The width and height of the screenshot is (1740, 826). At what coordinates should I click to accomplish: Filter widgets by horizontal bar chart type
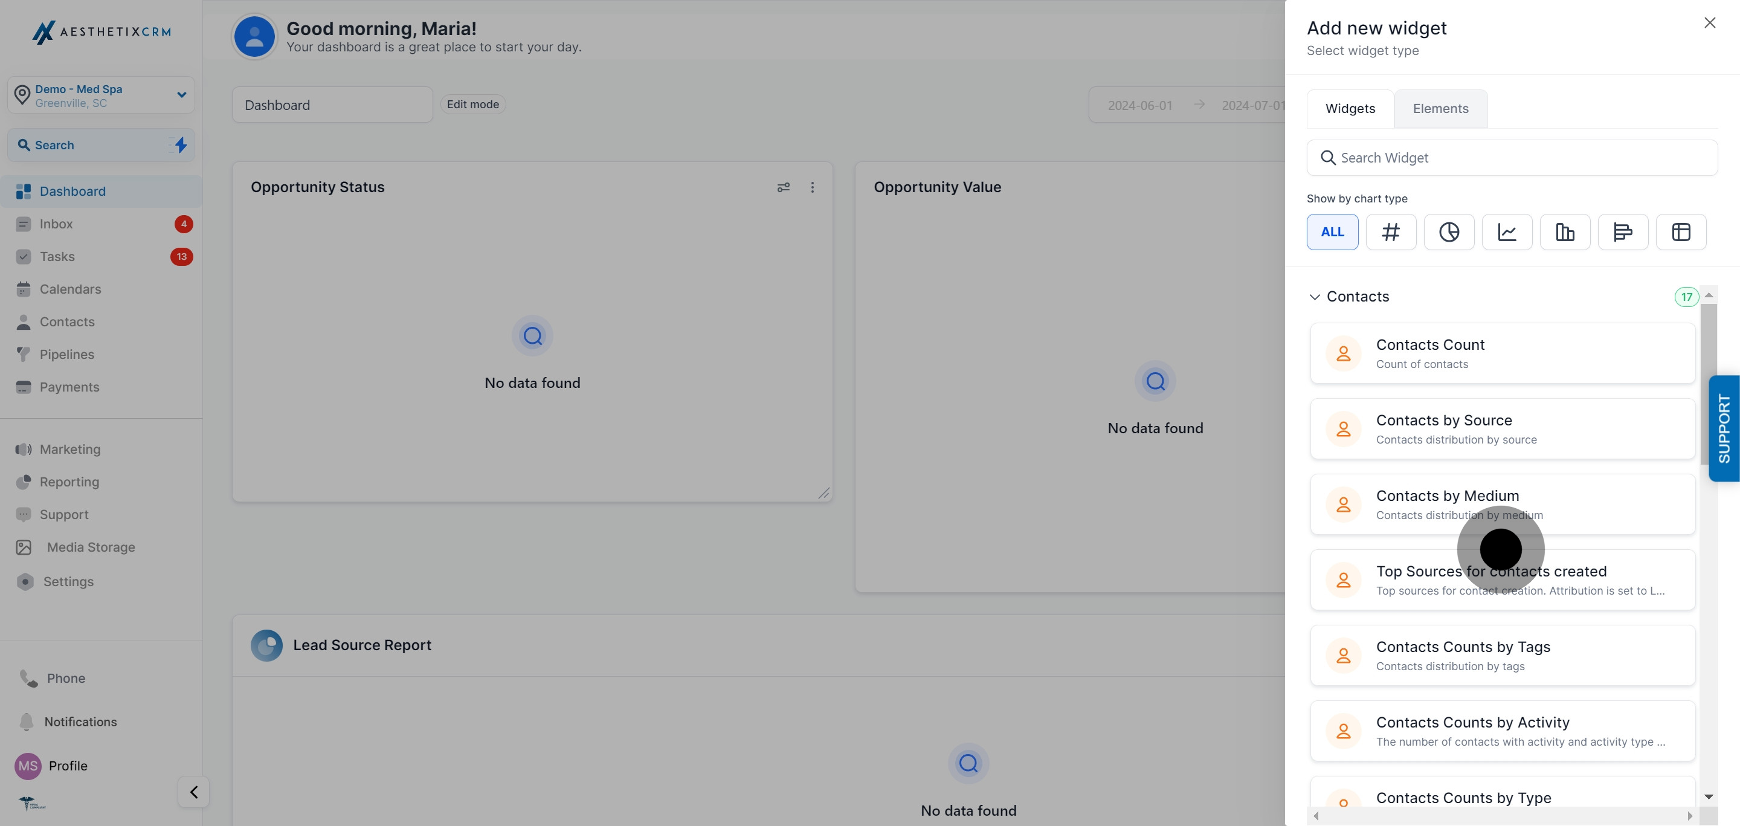(1622, 231)
